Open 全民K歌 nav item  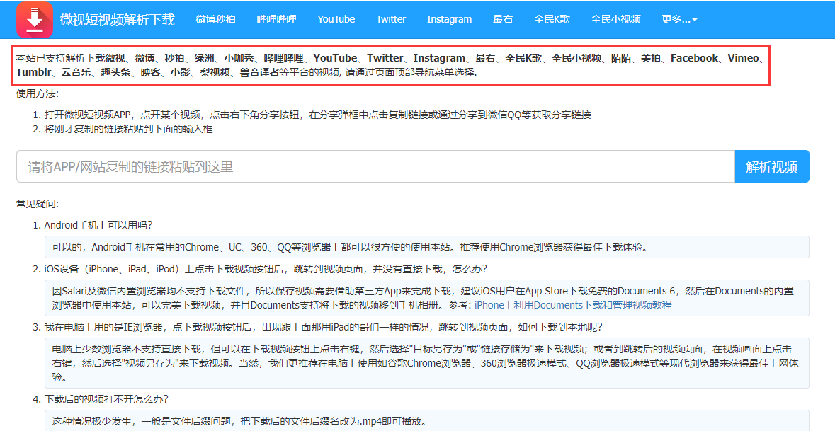[x=552, y=19]
